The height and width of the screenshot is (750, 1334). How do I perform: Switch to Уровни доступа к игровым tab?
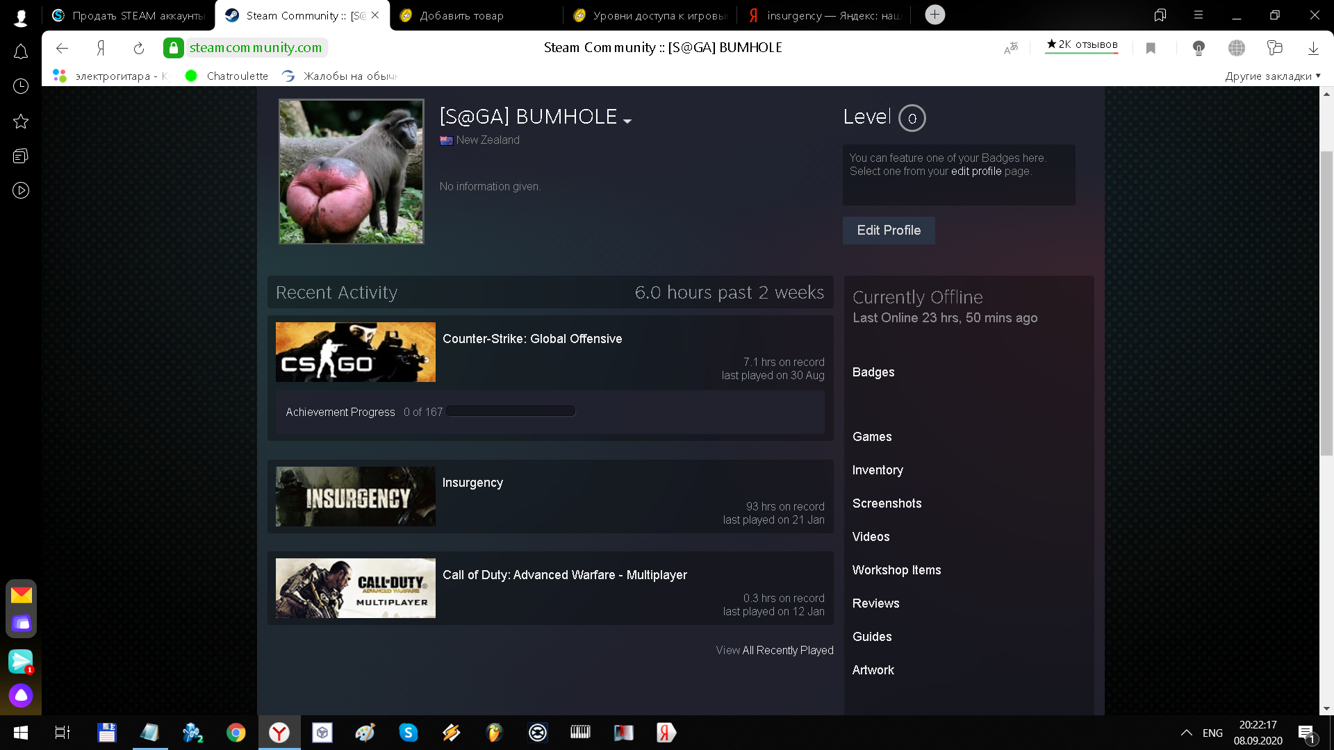(650, 15)
